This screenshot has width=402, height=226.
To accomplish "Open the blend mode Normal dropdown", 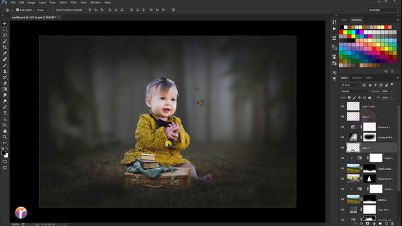I will [355, 91].
